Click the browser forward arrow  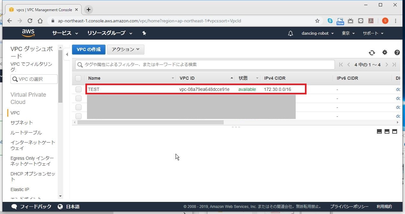click(x=20, y=21)
